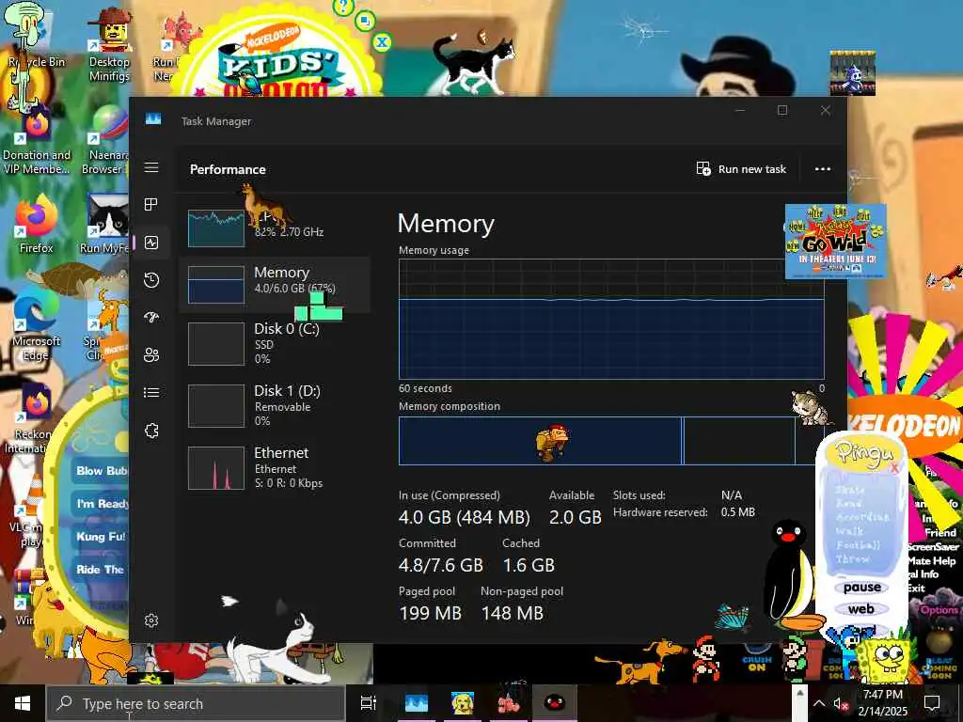Open Task View on the taskbar
Image resolution: width=963 pixels, height=722 pixels.
(x=369, y=703)
